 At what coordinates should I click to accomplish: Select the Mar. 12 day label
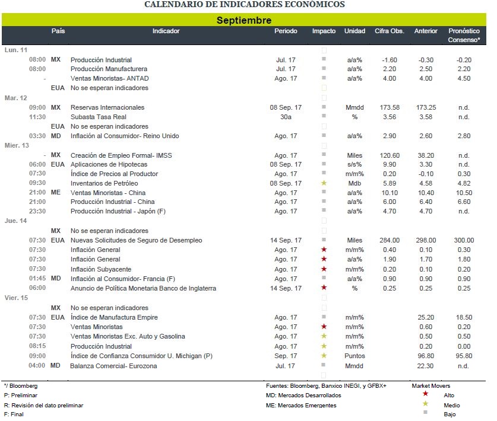coord(16,98)
